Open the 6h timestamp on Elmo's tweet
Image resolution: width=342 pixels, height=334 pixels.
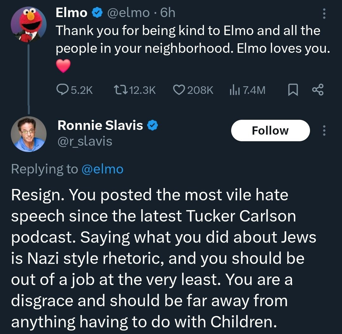(168, 13)
